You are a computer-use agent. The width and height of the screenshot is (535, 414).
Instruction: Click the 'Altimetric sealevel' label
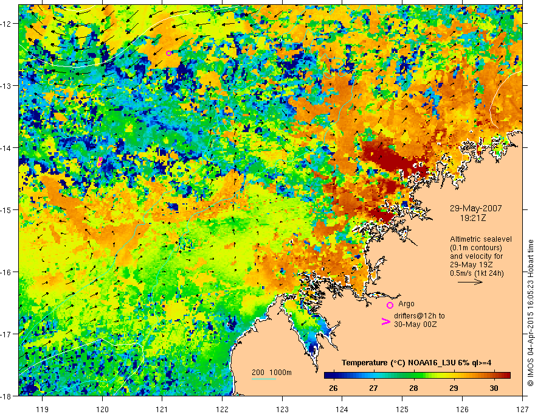[x=481, y=239]
